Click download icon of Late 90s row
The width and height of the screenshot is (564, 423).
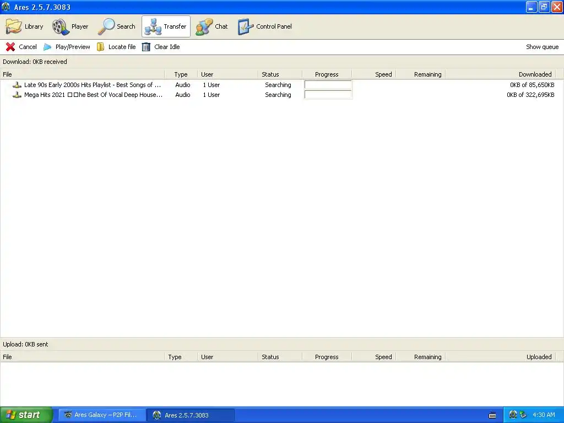click(x=17, y=85)
